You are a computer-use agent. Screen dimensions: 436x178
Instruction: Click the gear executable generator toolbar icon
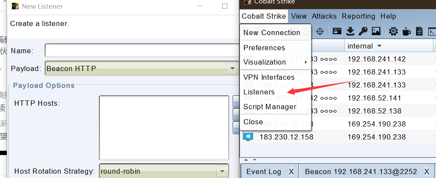pyautogui.click(x=393, y=31)
